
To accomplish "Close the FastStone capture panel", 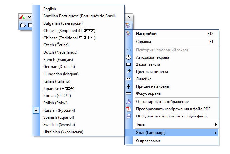I will click(x=129, y=17).
